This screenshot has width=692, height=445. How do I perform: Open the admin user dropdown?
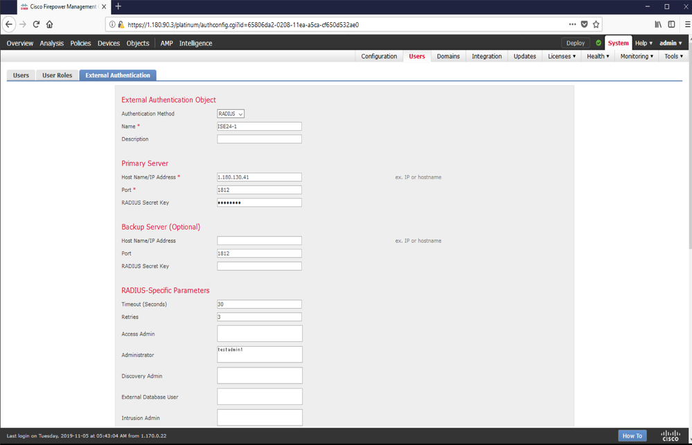671,43
